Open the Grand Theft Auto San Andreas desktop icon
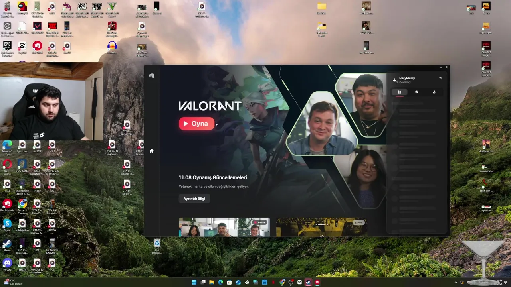 pyautogui.click(x=82, y=10)
